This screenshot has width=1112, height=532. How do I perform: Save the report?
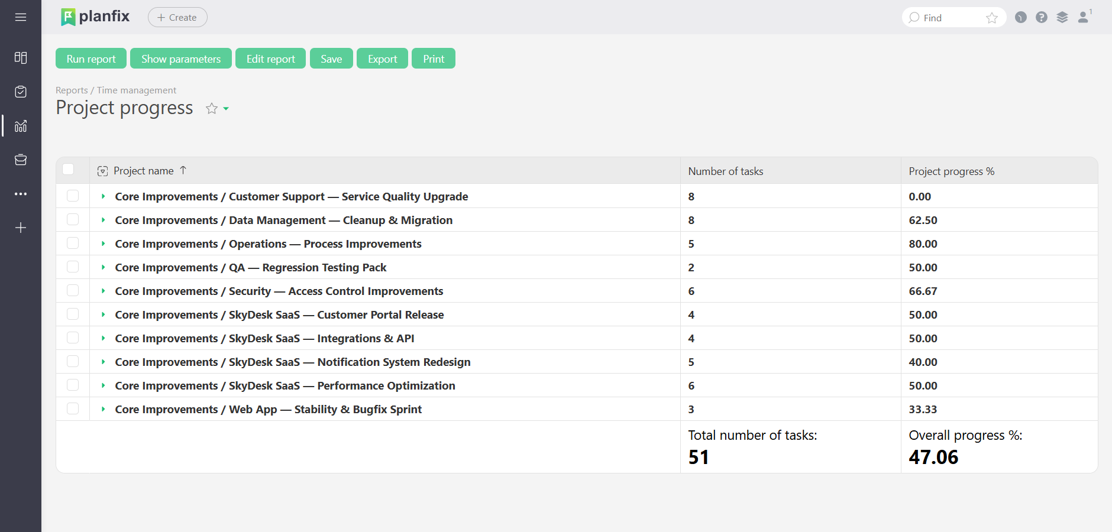331,59
